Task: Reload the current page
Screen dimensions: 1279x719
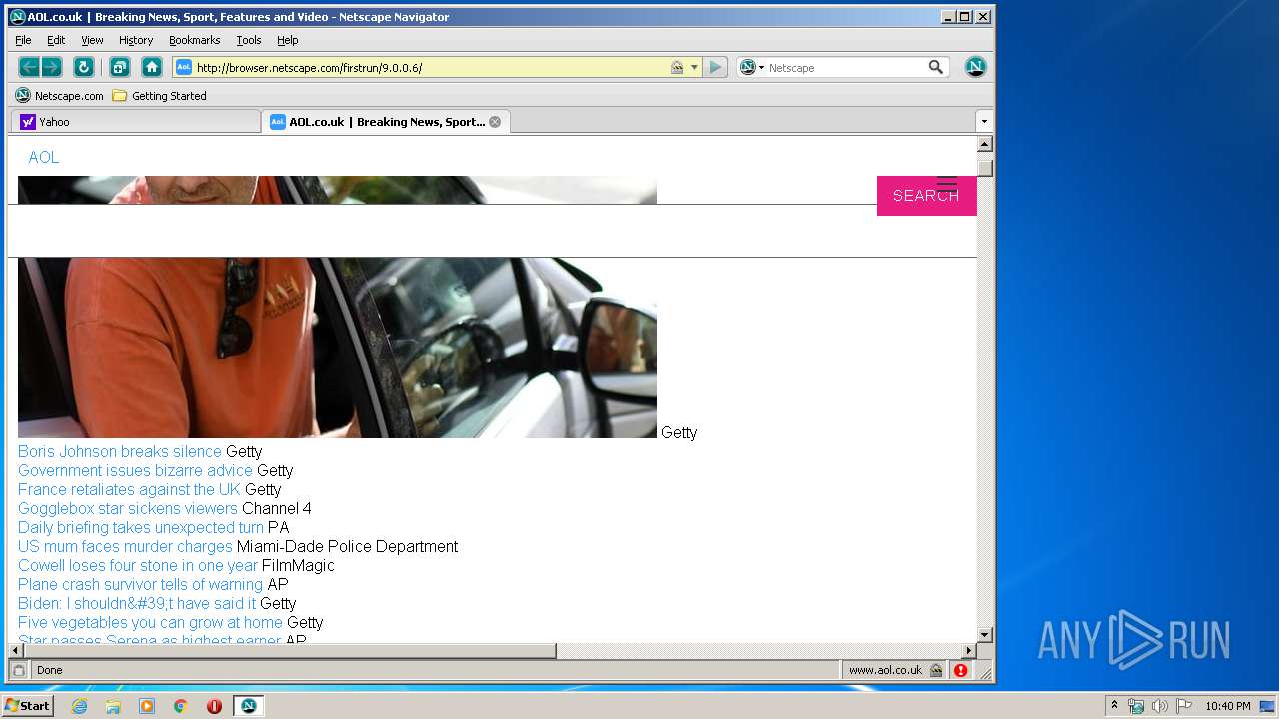Action: [x=84, y=67]
